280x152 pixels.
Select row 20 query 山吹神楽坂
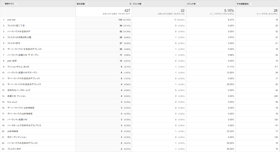pyautogui.click(x=13, y=131)
